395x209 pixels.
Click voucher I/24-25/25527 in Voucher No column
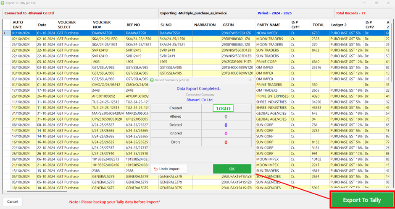tap(108, 125)
